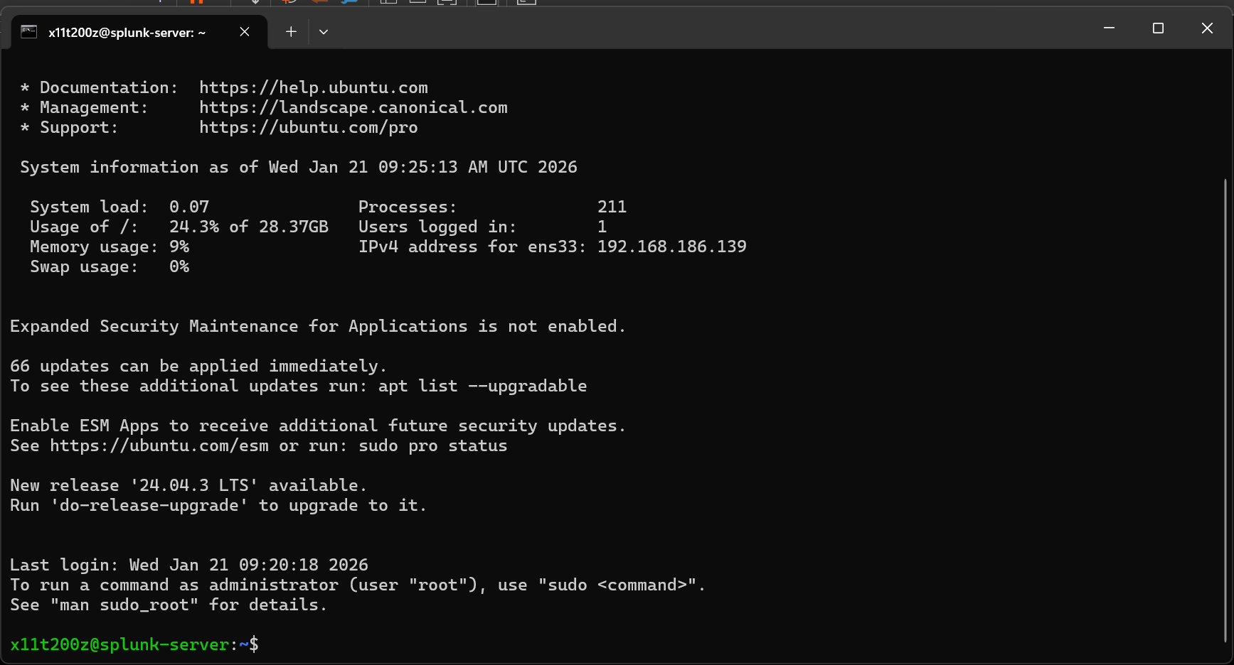This screenshot has height=665, width=1234.
Task: Open the https://ubuntu.com/esm link
Action: (x=159, y=445)
